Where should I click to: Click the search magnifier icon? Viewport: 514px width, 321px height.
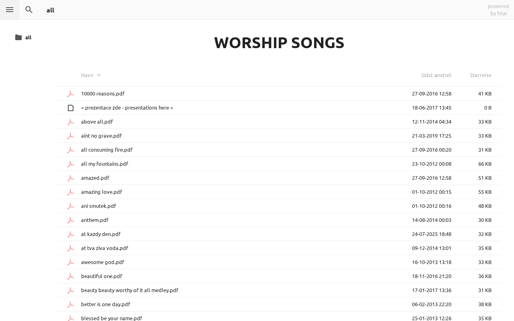(x=29, y=10)
